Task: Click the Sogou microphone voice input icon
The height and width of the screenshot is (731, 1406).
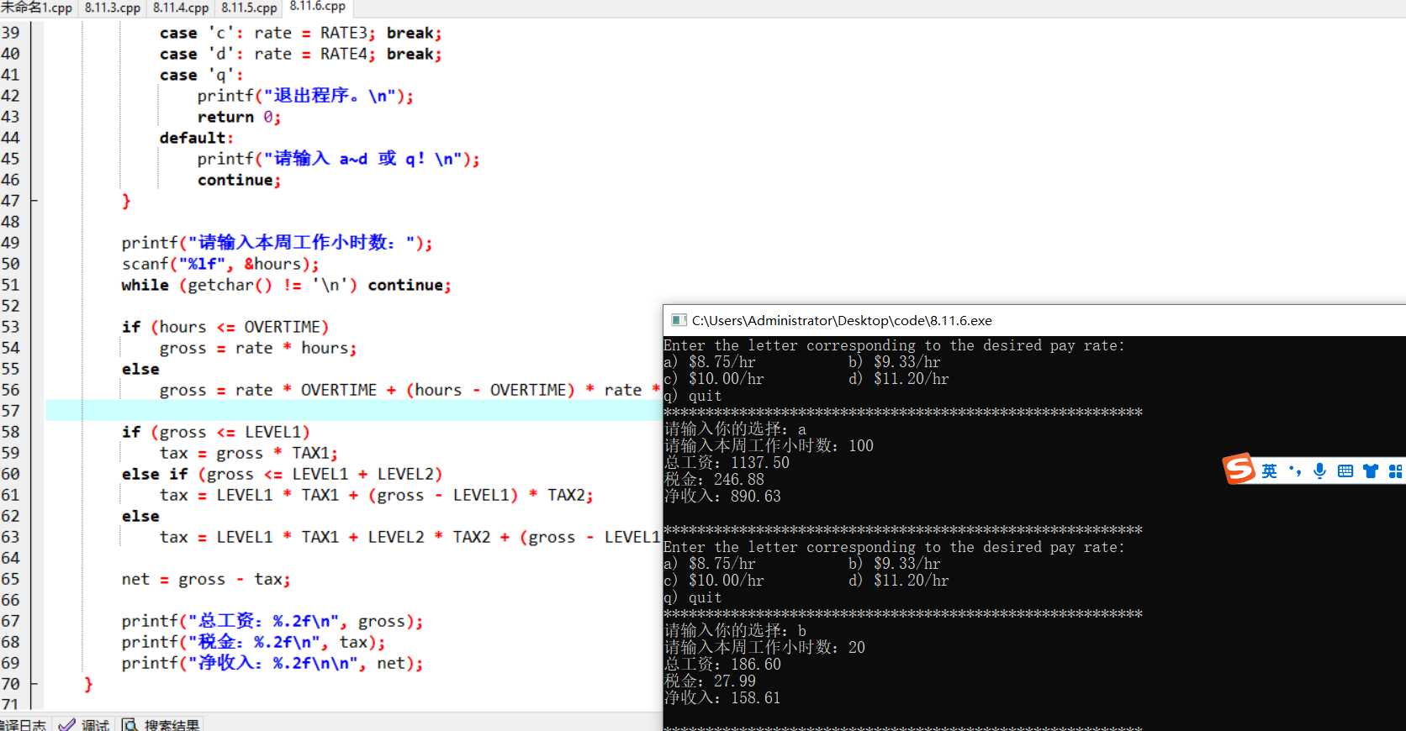Action: (1320, 471)
